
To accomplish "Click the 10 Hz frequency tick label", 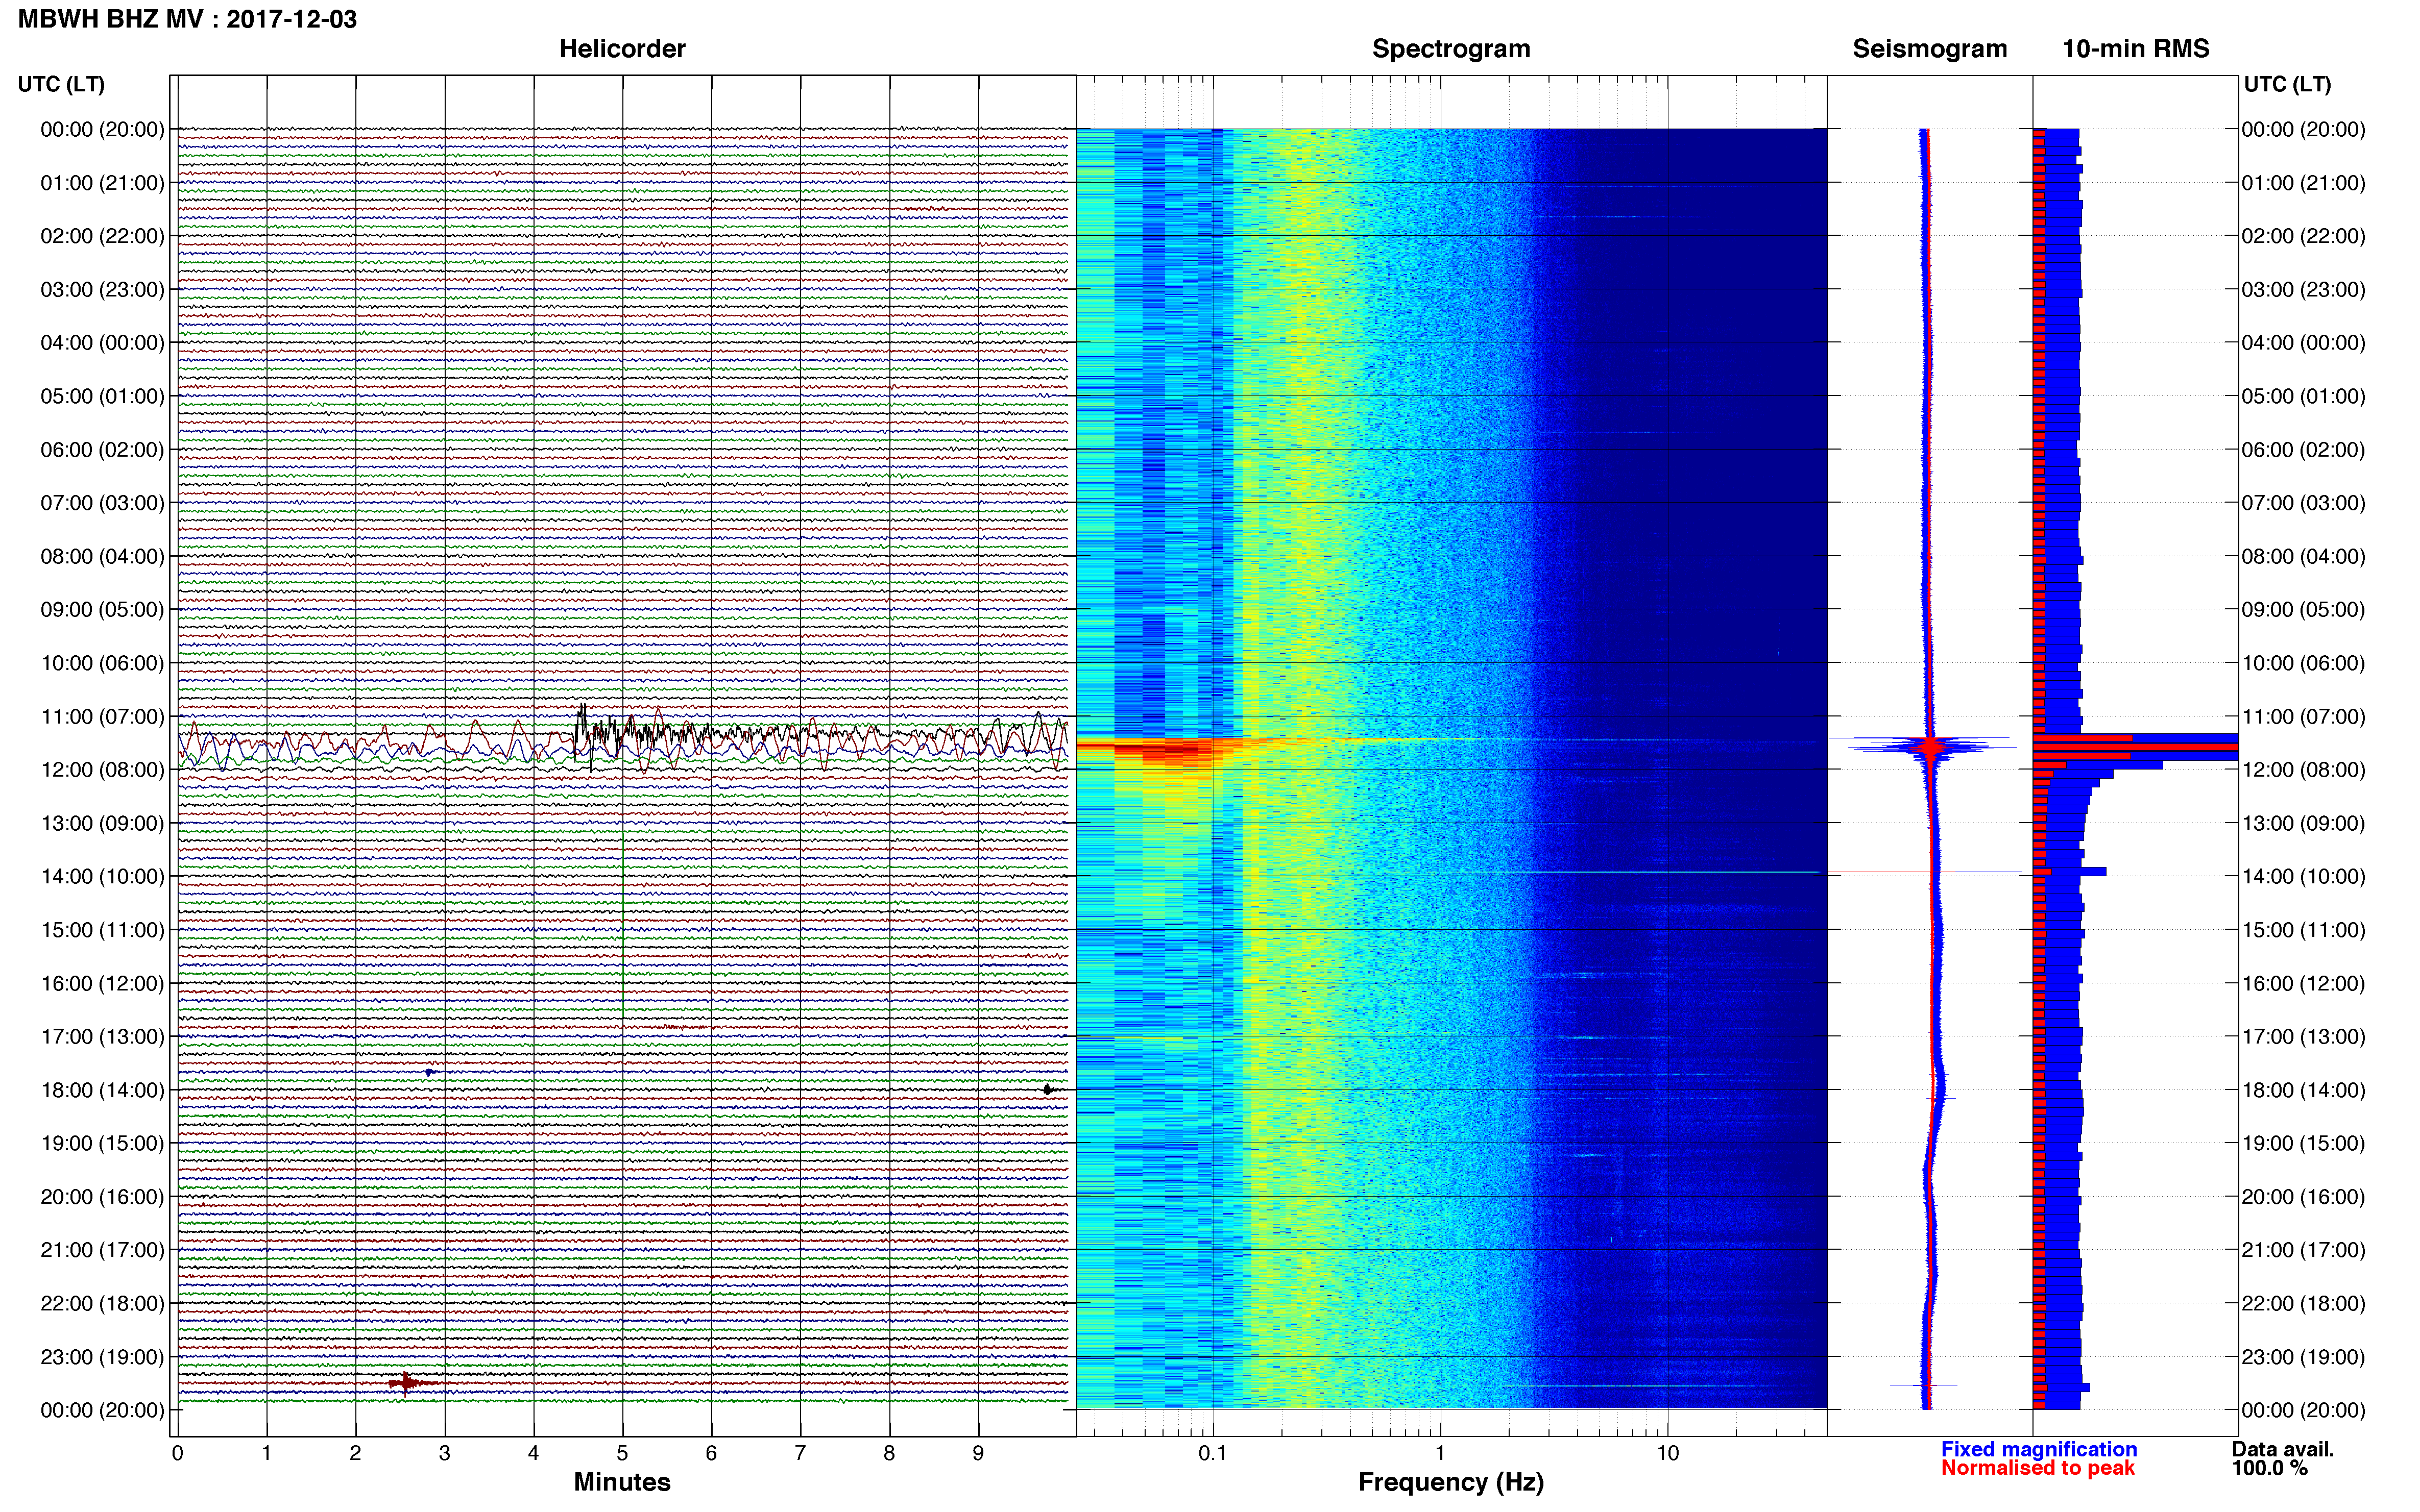I will tap(1667, 1453).
